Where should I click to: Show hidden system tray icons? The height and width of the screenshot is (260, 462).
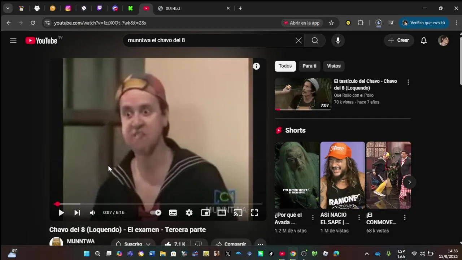coord(367,254)
